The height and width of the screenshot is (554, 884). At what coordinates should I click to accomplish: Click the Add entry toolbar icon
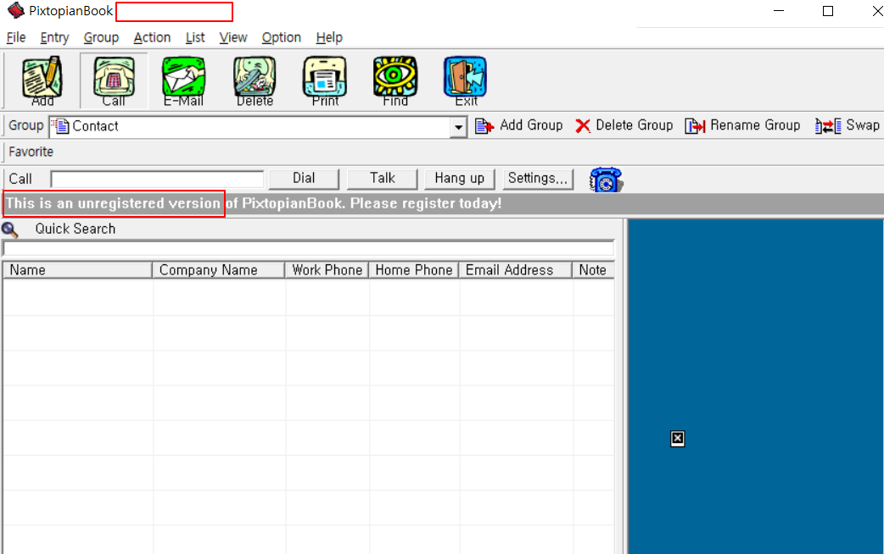tap(42, 80)
